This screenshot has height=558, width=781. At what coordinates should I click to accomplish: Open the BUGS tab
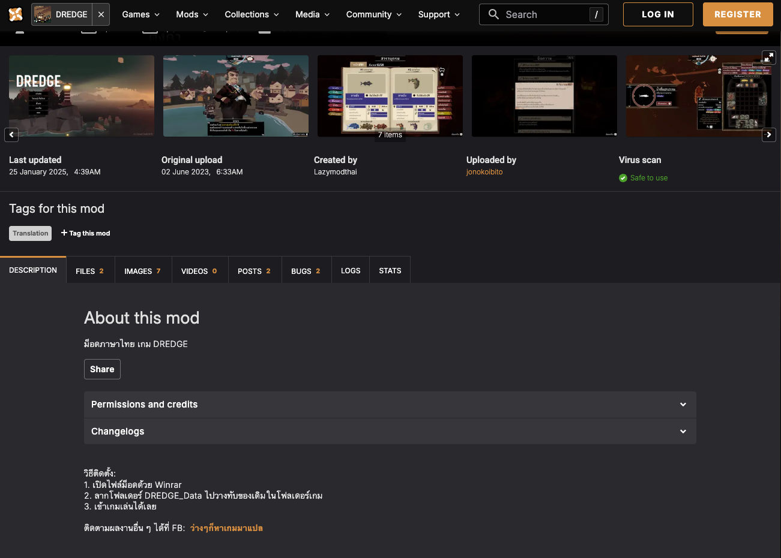click(306, 271)
